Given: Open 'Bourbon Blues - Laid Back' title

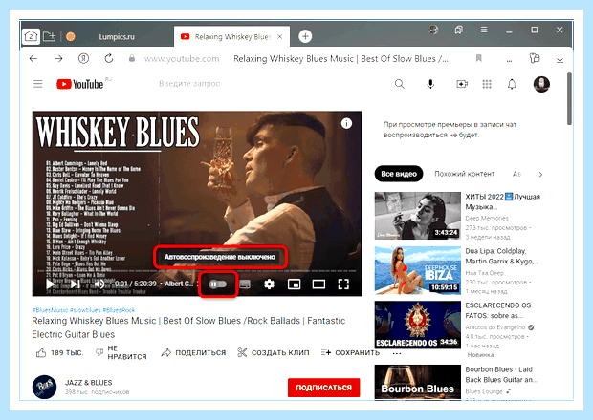Looking at the screenshot, I should tap(501, 374).
